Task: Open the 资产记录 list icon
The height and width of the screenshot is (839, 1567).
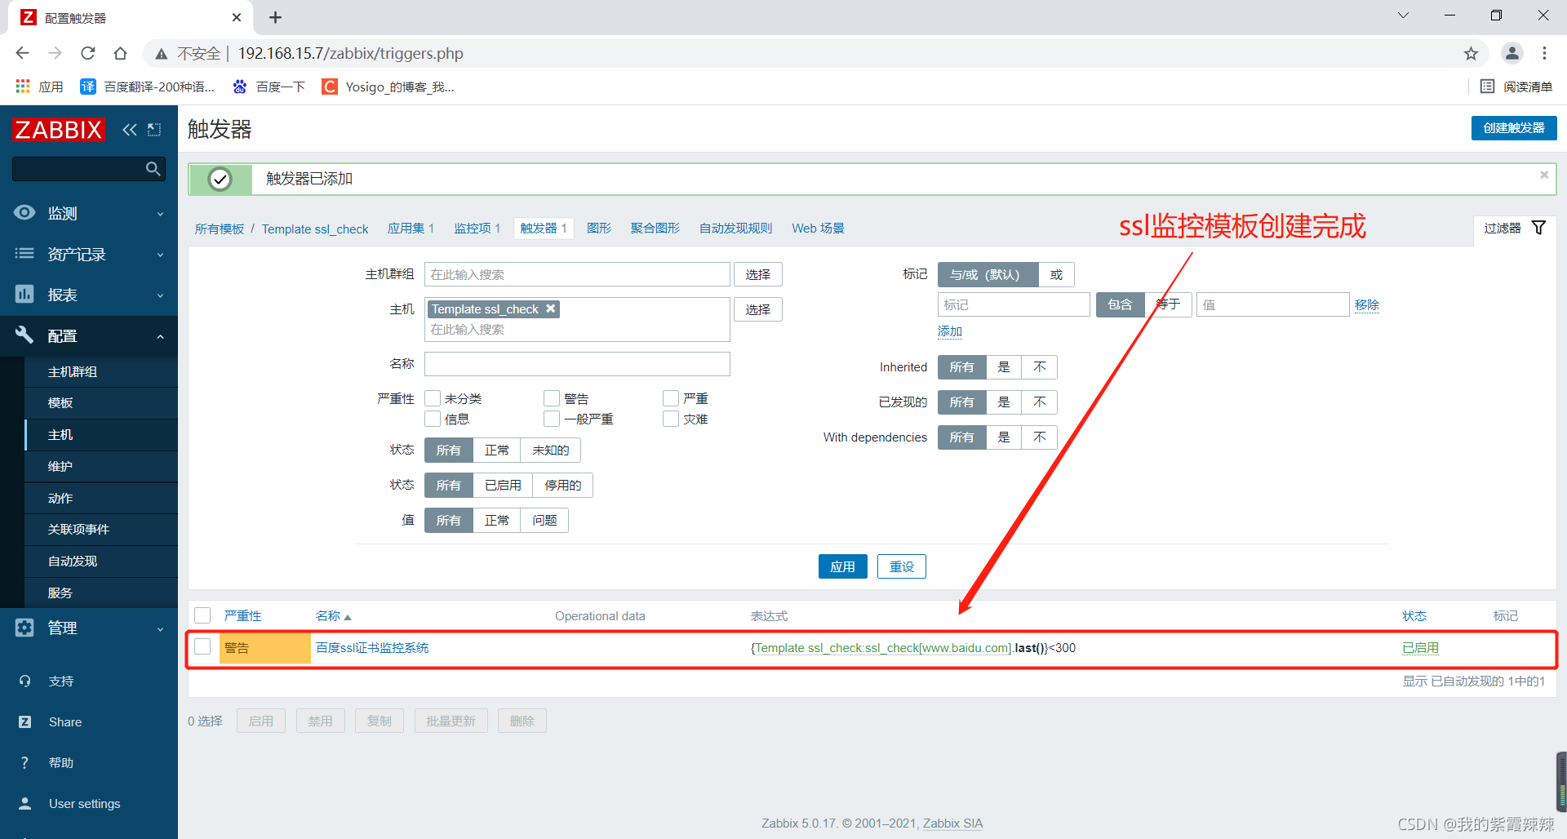Action: [24, 254]
